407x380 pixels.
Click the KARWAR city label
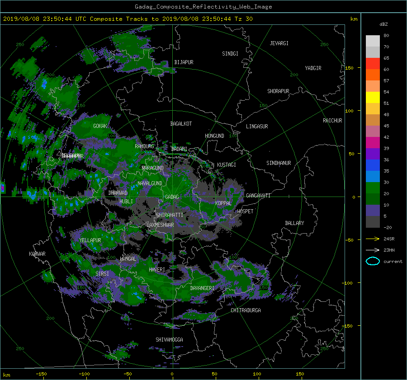click(x=37, y=254)
